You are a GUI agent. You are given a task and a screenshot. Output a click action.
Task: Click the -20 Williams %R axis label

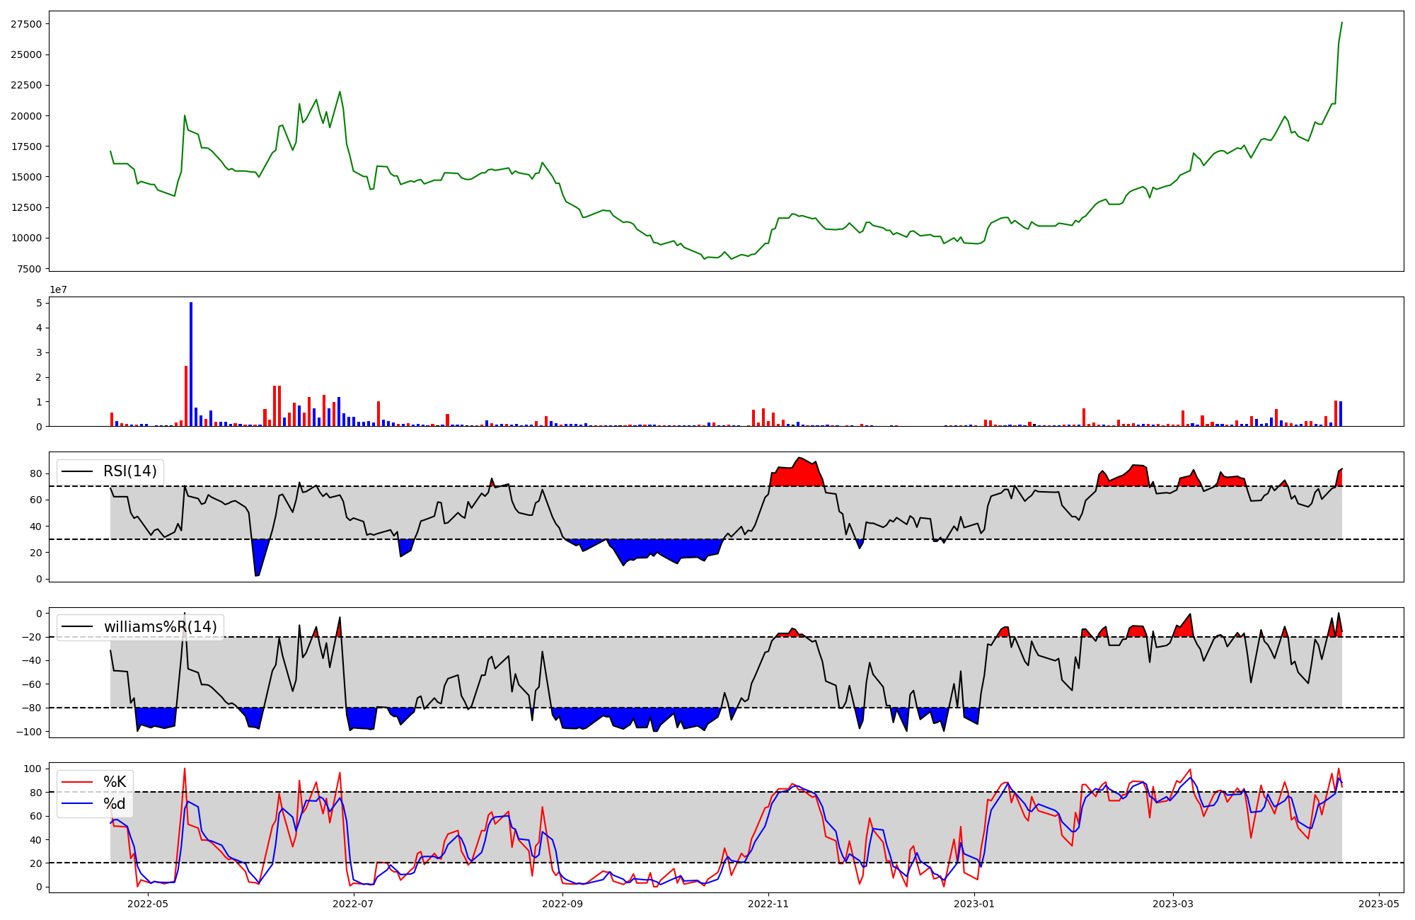[32, 637]
